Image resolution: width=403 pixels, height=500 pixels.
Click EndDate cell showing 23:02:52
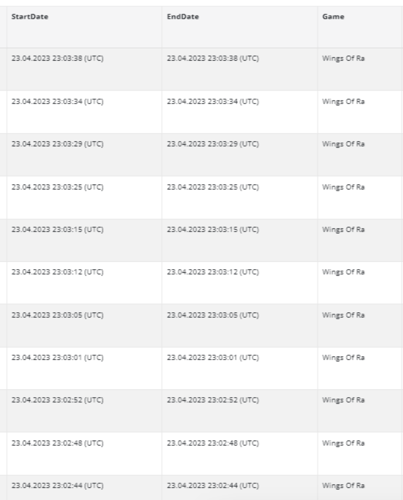tap(214, 401)
